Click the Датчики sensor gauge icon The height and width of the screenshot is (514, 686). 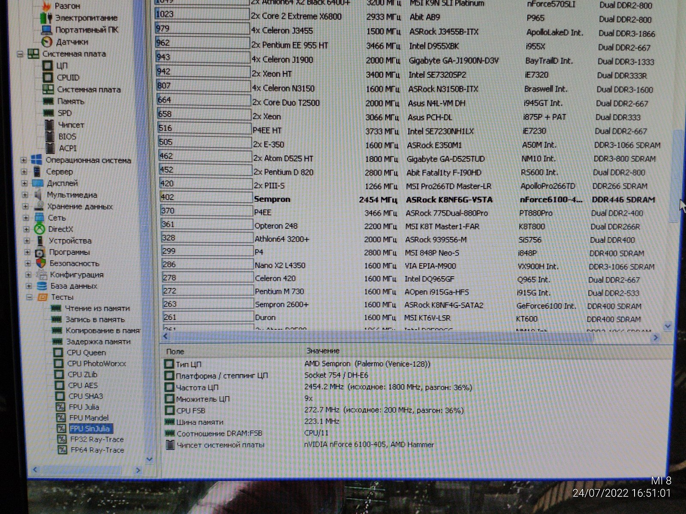click(x=47, y=42)
